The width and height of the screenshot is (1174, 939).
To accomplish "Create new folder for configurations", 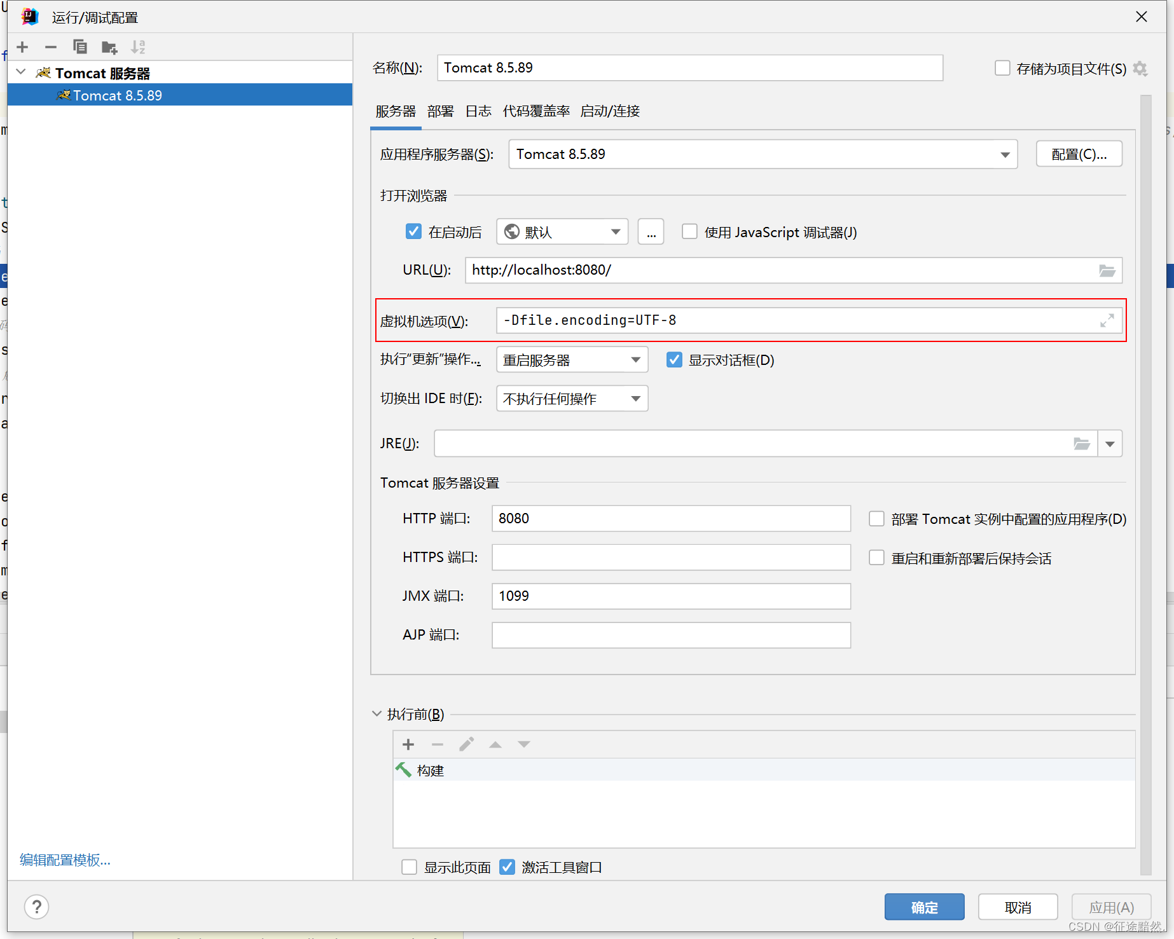I will 109,47.
